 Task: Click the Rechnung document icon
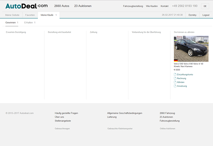[175, 78]
